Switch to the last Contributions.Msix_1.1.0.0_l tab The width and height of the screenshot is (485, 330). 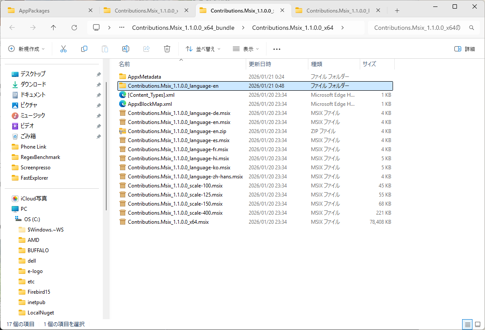339,10
